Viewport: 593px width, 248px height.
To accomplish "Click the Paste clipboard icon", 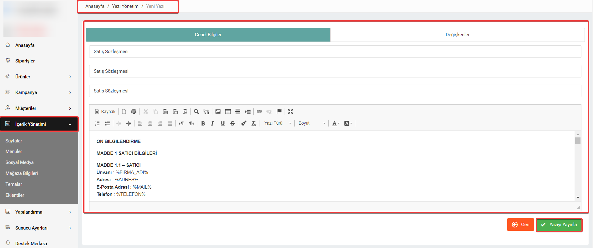I will click(165, 112).
